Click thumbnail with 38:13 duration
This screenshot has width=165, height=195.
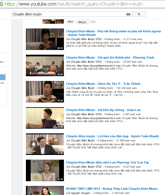coord(45,39)
